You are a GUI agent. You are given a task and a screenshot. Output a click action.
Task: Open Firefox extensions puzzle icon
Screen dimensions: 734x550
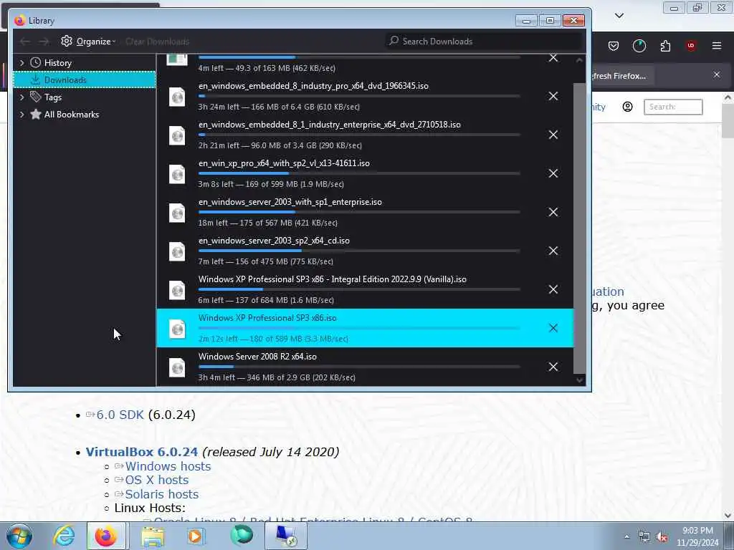click(665, 46)
